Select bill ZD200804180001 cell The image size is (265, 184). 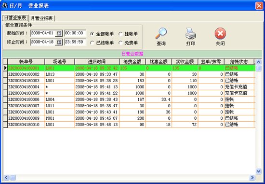(x=26, y=68)
